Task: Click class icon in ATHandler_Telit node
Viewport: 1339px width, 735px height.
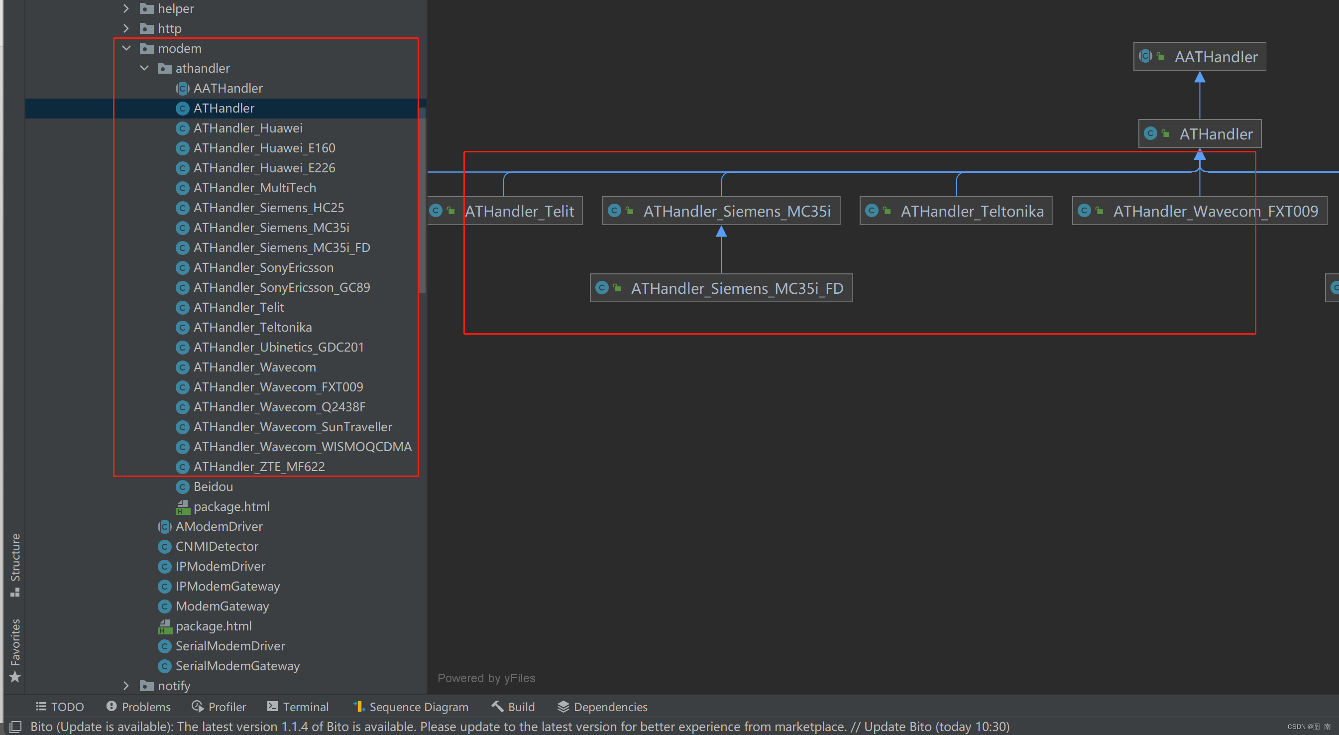Action: click(x=436, y=210)
